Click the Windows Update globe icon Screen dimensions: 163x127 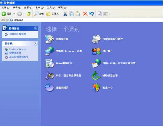(7, 49)
